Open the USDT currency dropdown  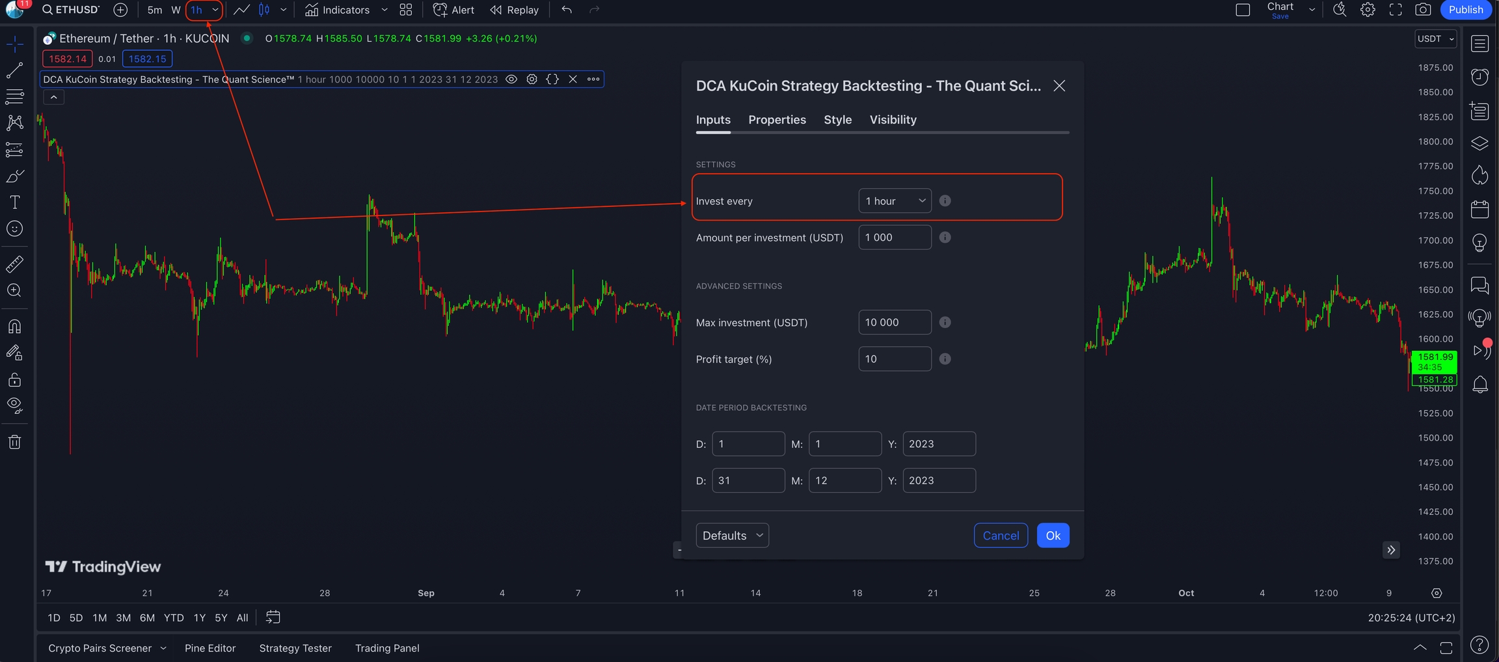tap(1435, 39)
